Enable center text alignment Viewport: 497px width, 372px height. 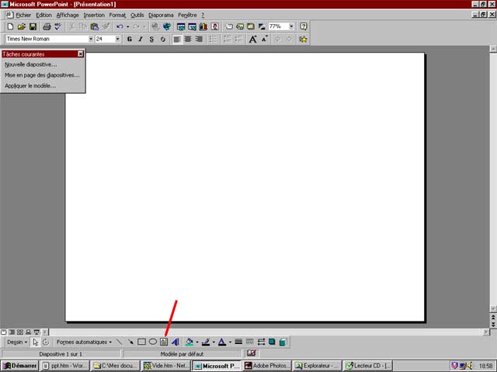coord(188,39)
